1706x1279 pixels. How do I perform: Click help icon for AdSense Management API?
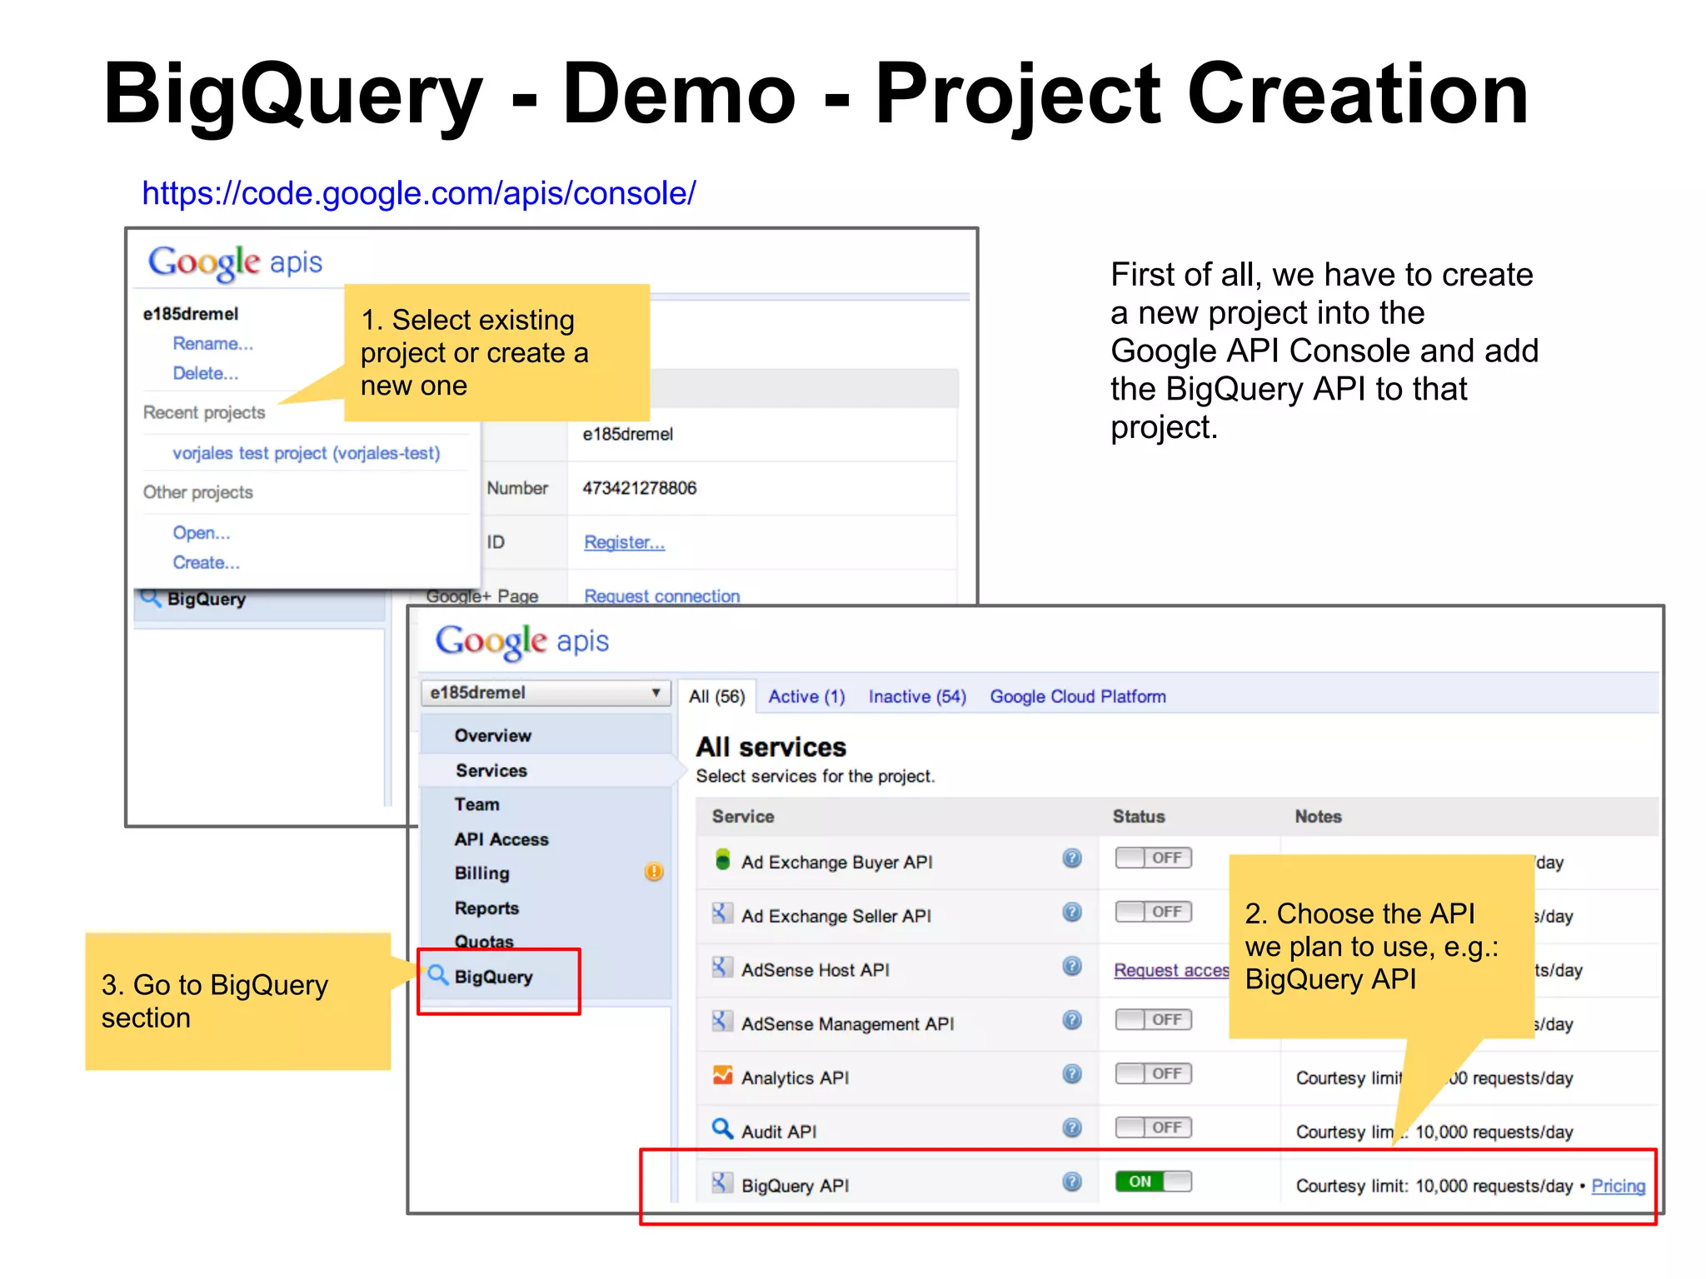click(1072, 1020)
